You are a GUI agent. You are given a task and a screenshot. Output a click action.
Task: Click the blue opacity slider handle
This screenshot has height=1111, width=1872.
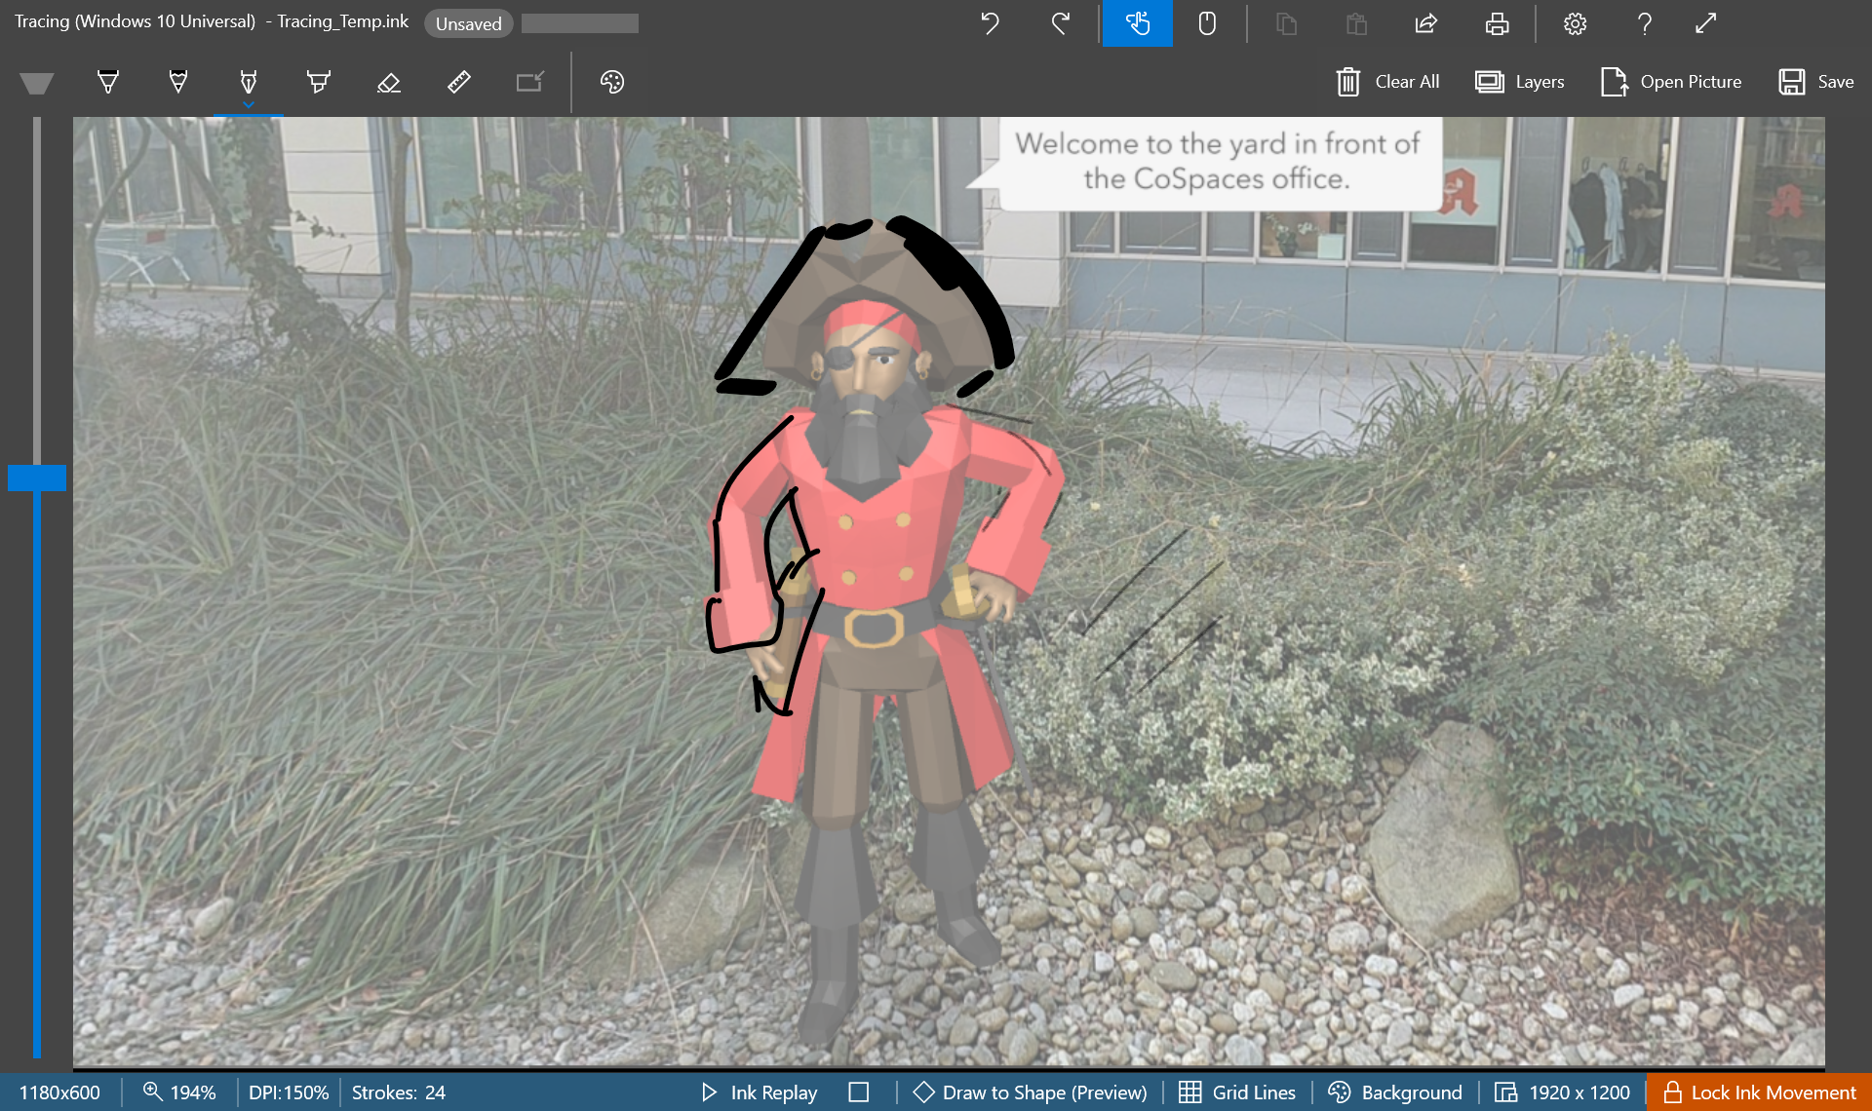(37, 478)
